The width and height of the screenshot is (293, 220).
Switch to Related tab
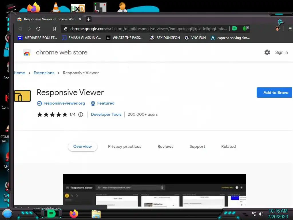229,146
